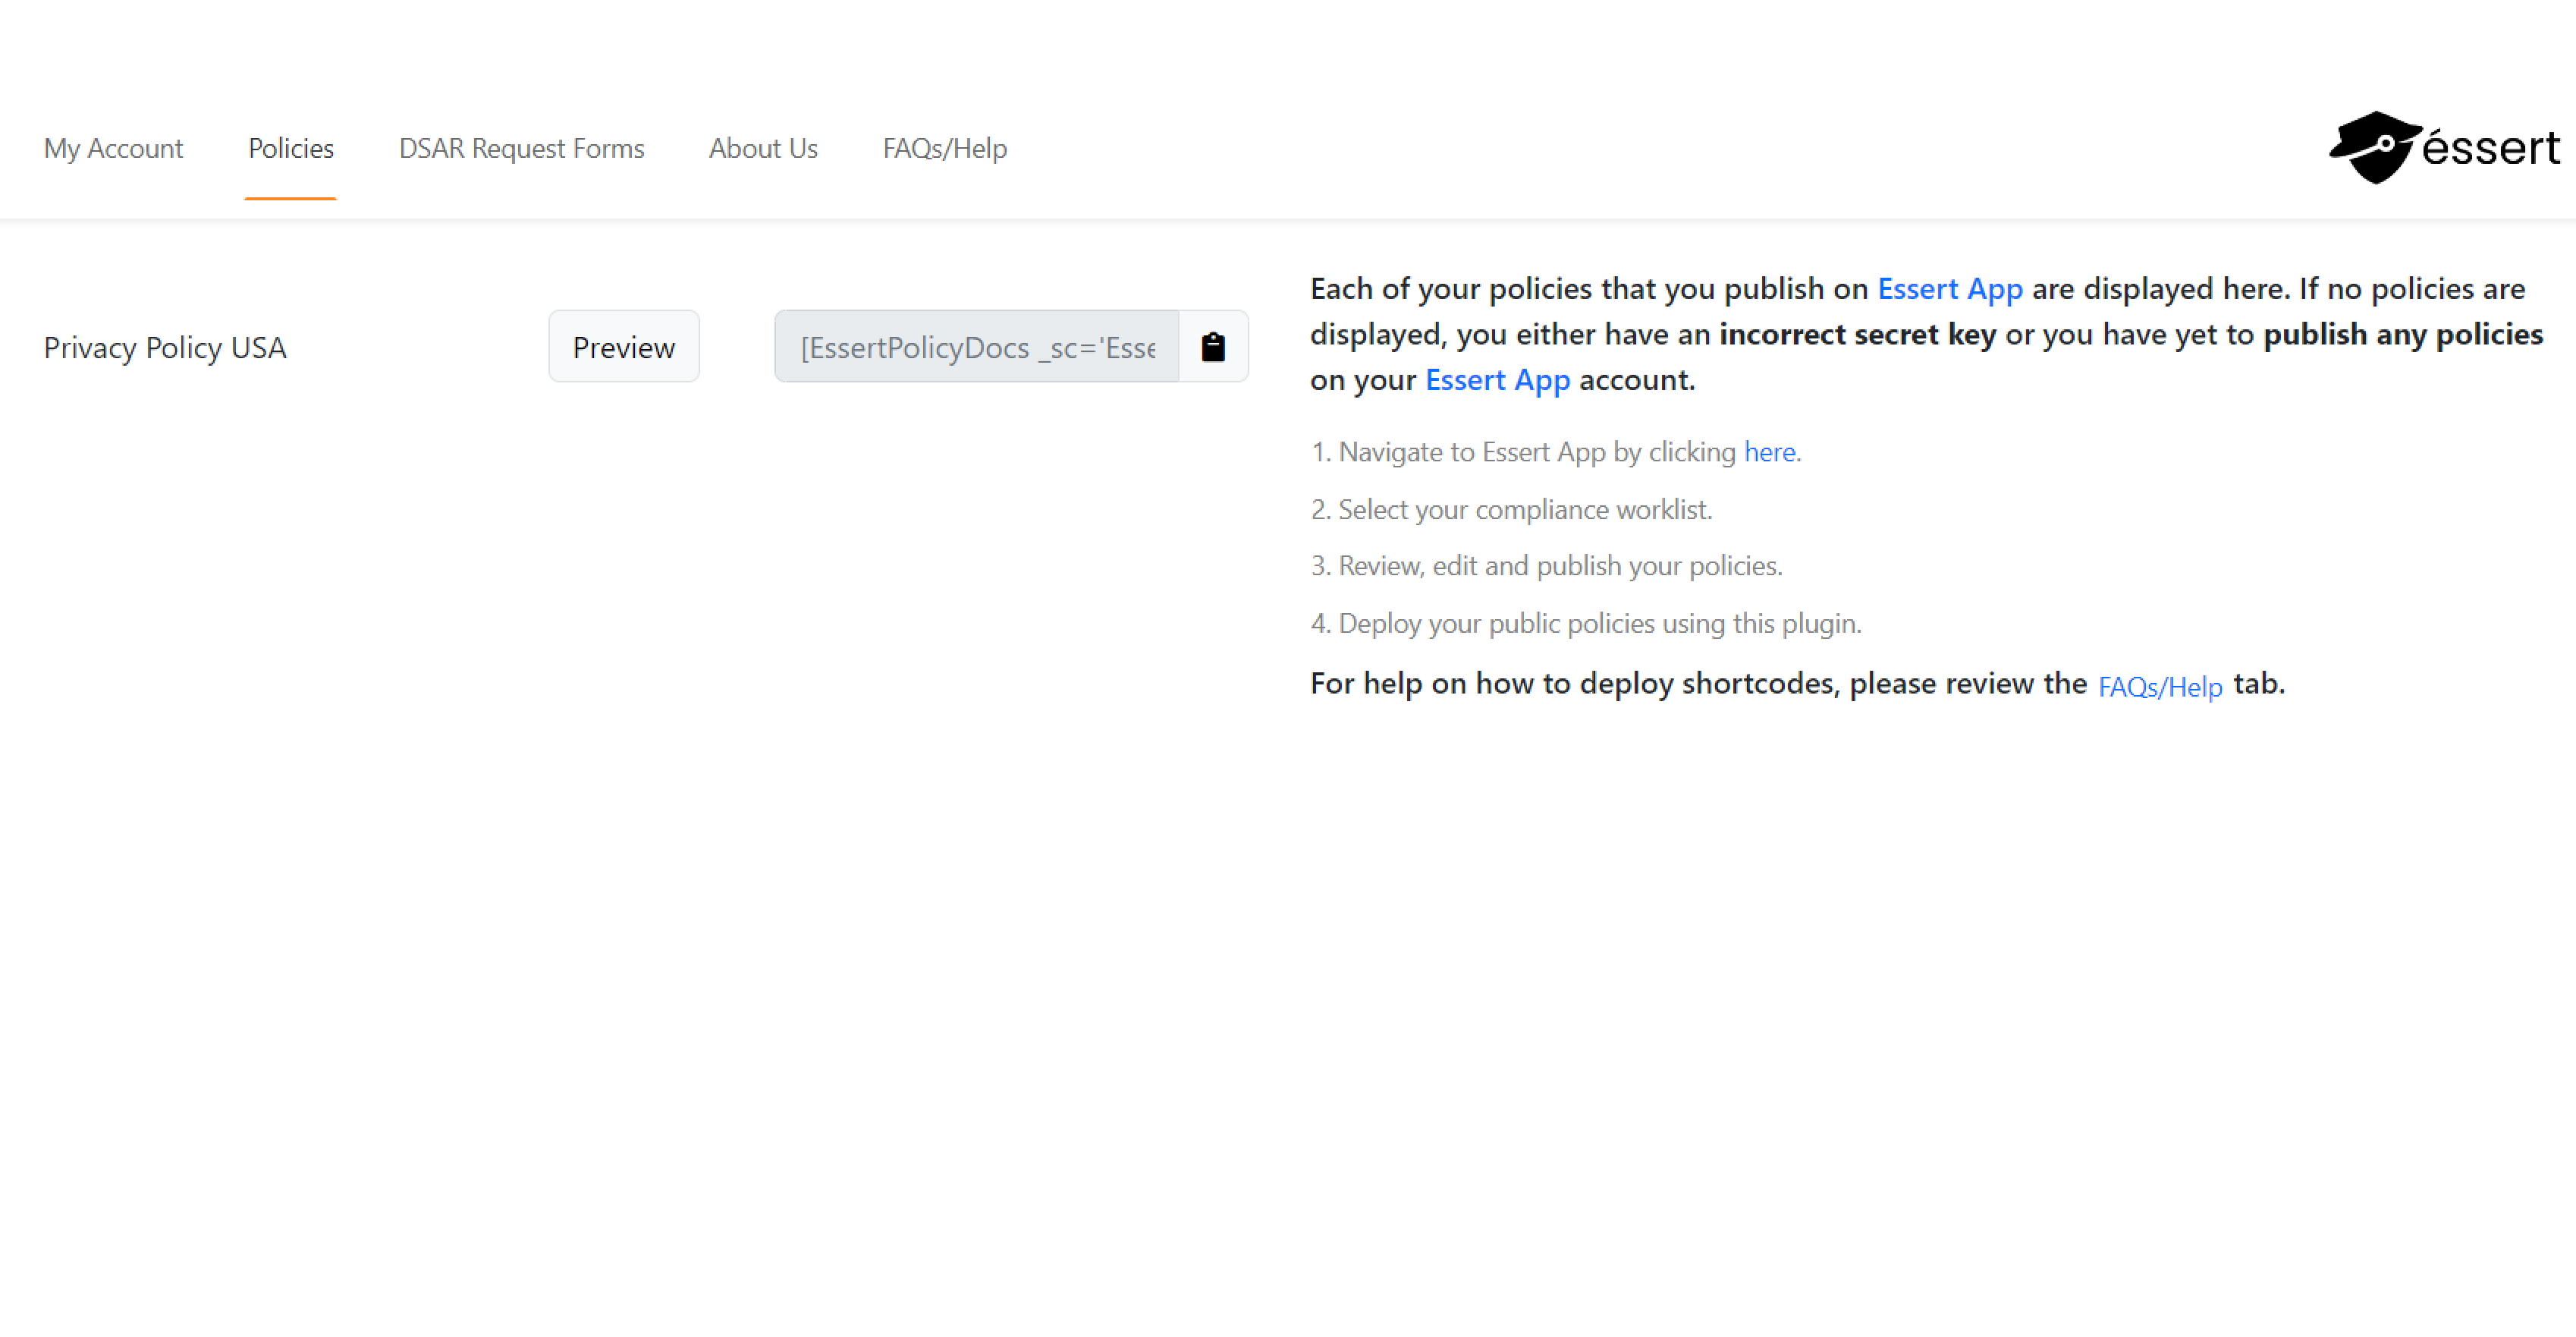Open the FAQs/Help tab in navigation
The width and height of the screenshot is (2576, 1337).
[x=944, y=148]
